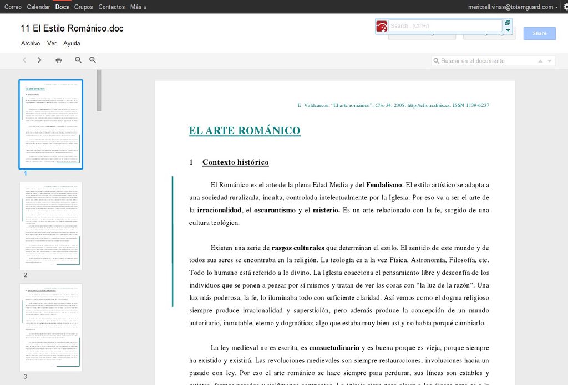Open the account menu meritxell.vinas@totemguard.com
Screen dimensions: 568x385
pyautogui.click(x=513, y=7)
